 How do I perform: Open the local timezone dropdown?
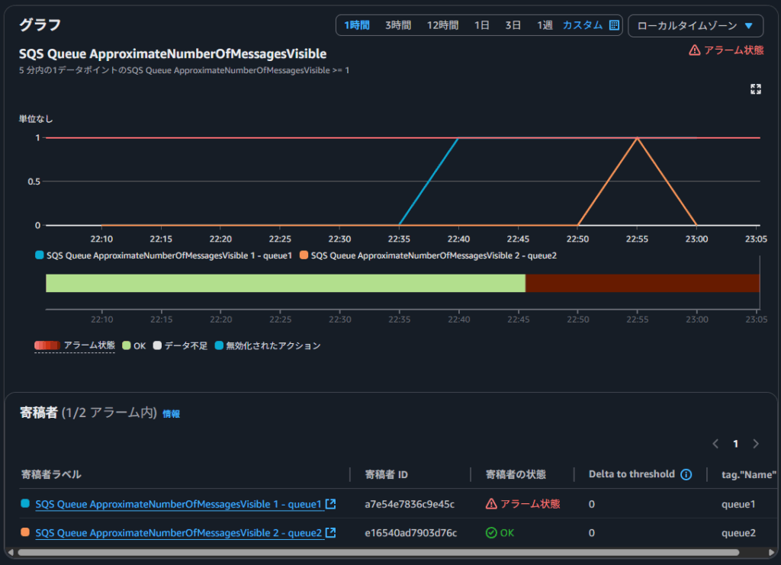point(695,25)
